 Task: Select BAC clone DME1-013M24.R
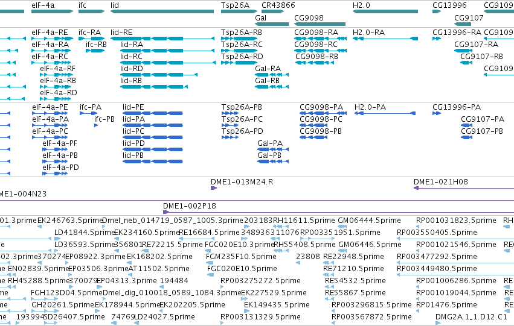click(214, 188)
